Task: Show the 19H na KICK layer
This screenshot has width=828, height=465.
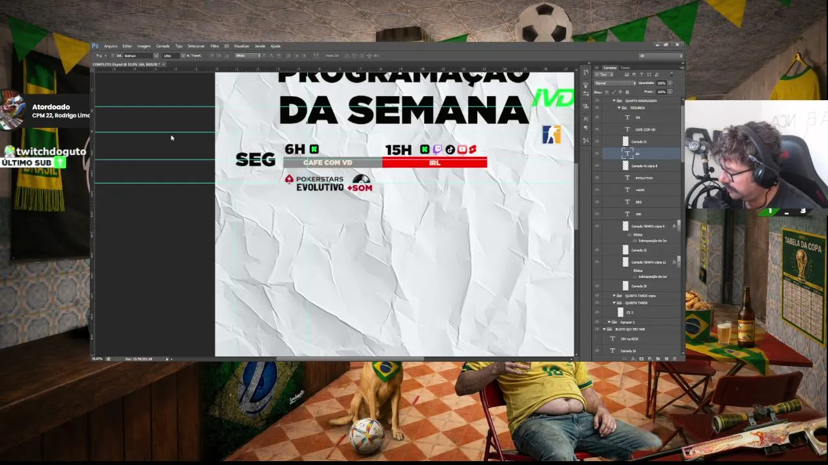Action: [597, 338]
